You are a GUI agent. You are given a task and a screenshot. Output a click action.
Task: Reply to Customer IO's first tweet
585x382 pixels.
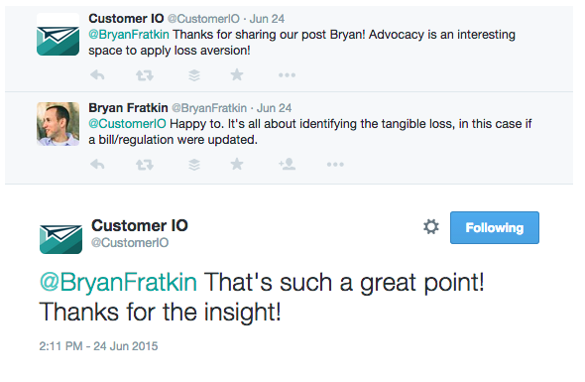pyautogui.click(x=97, y=75)
